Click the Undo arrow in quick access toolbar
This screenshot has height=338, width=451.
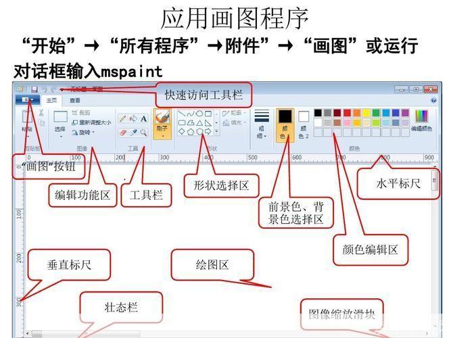coord(45,89)
